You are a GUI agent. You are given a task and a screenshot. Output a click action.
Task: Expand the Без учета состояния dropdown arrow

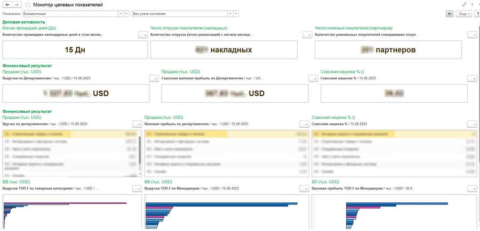[x=230, y=14]
